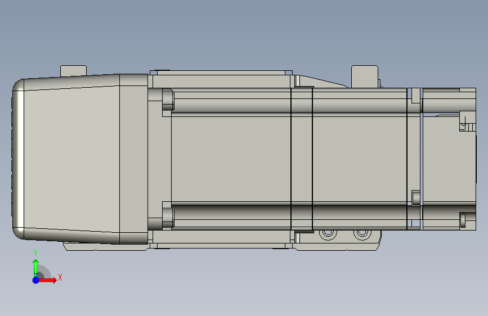Select the rounded end cap face on model's left

pos(18,159)
